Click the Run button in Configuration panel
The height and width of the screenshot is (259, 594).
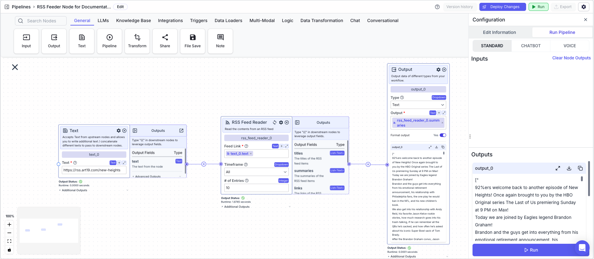(531, 250)
